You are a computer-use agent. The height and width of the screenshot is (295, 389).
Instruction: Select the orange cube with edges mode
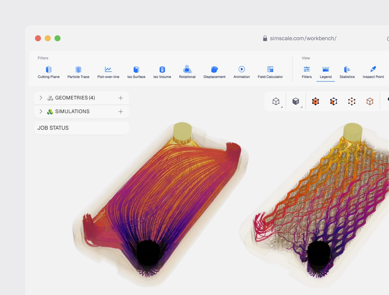[x=334, y=101]
